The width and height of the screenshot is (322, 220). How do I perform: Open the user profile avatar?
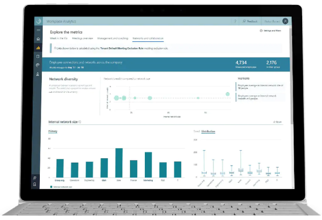pos(285,21)
